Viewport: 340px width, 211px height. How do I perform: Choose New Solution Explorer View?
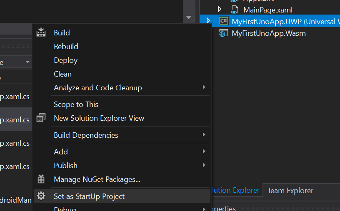point(121,118)
